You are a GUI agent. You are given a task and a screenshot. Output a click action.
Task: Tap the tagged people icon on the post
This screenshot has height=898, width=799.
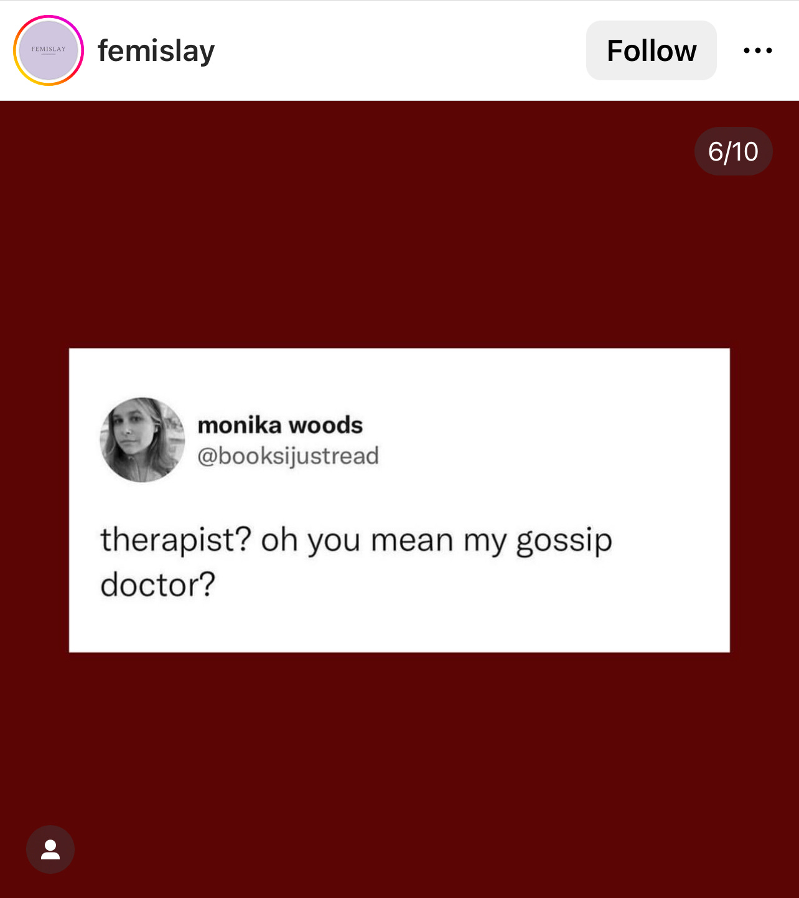(x=50, y=849)
